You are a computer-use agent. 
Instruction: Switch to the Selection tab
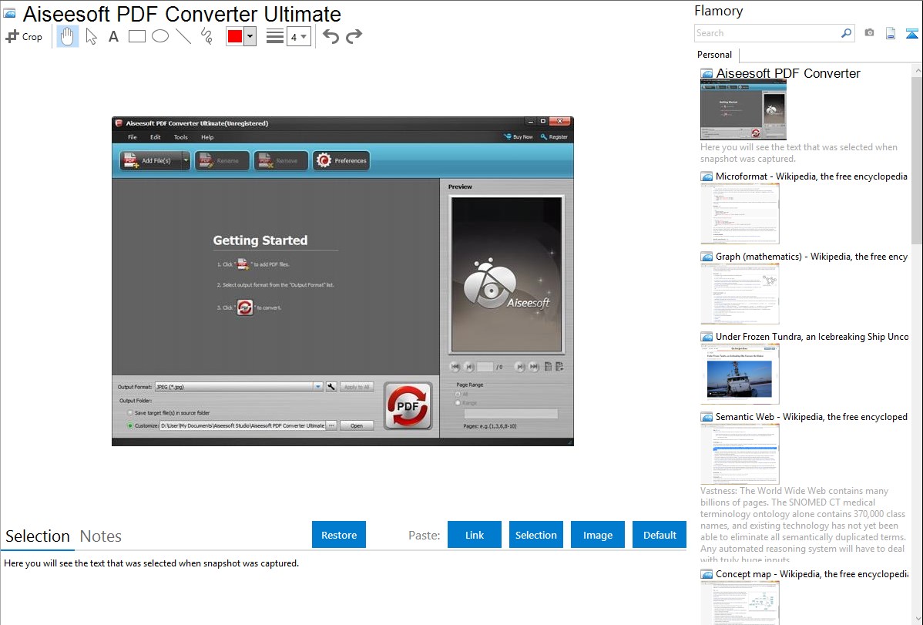click(x=38, y=536)
